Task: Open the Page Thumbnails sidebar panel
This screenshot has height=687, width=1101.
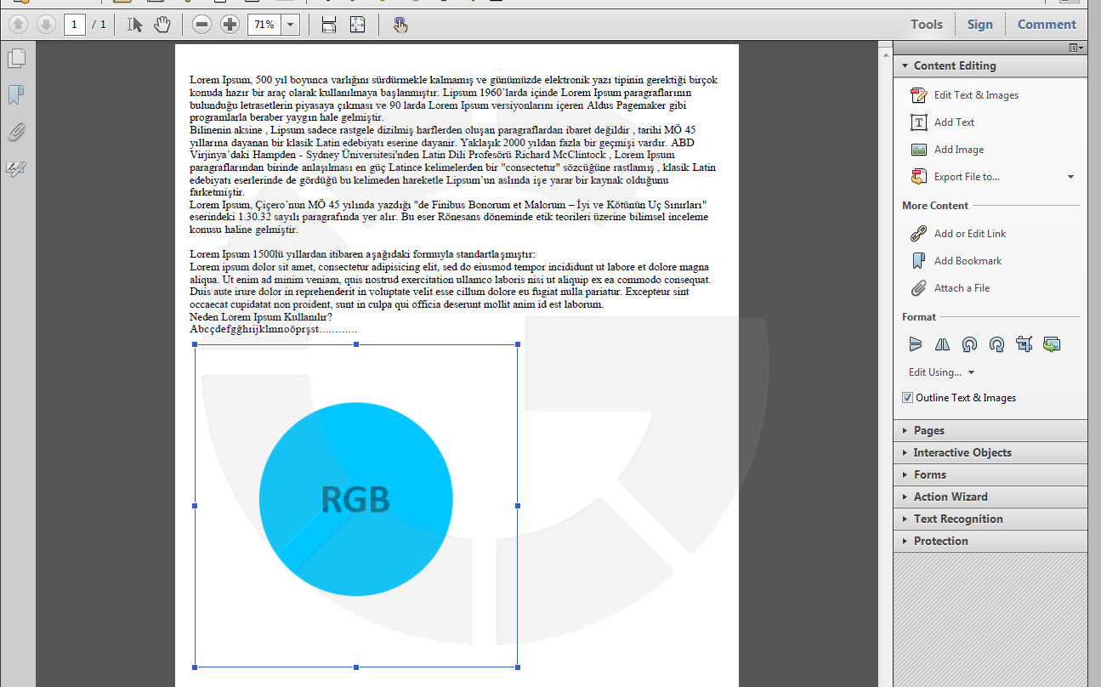Action: coord(16,59)
